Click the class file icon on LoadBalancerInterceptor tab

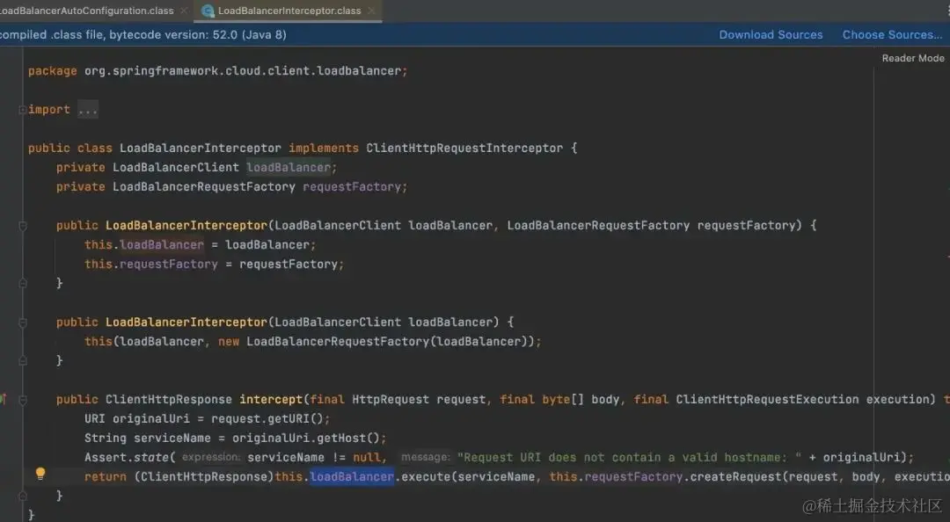208,11
